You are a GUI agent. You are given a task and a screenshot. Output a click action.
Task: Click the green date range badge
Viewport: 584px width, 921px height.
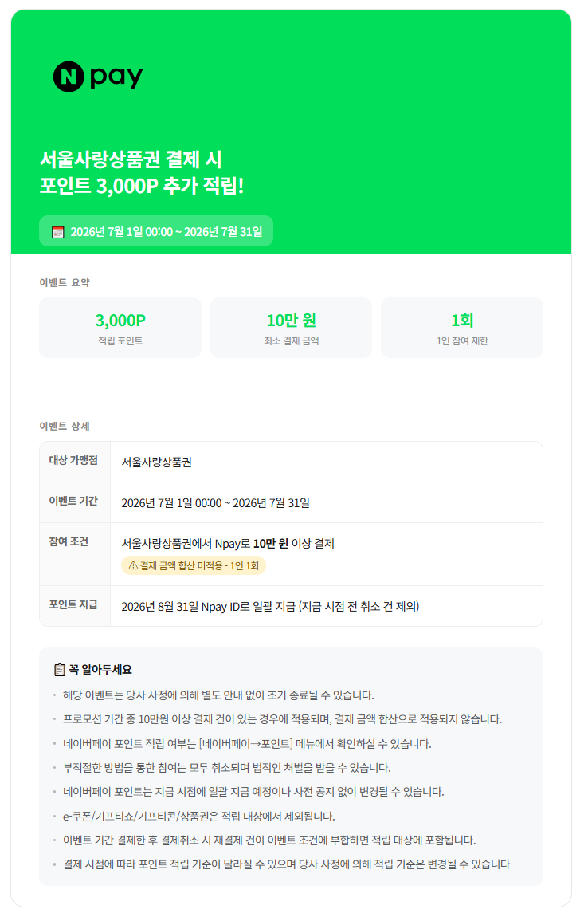coord(156,231)
